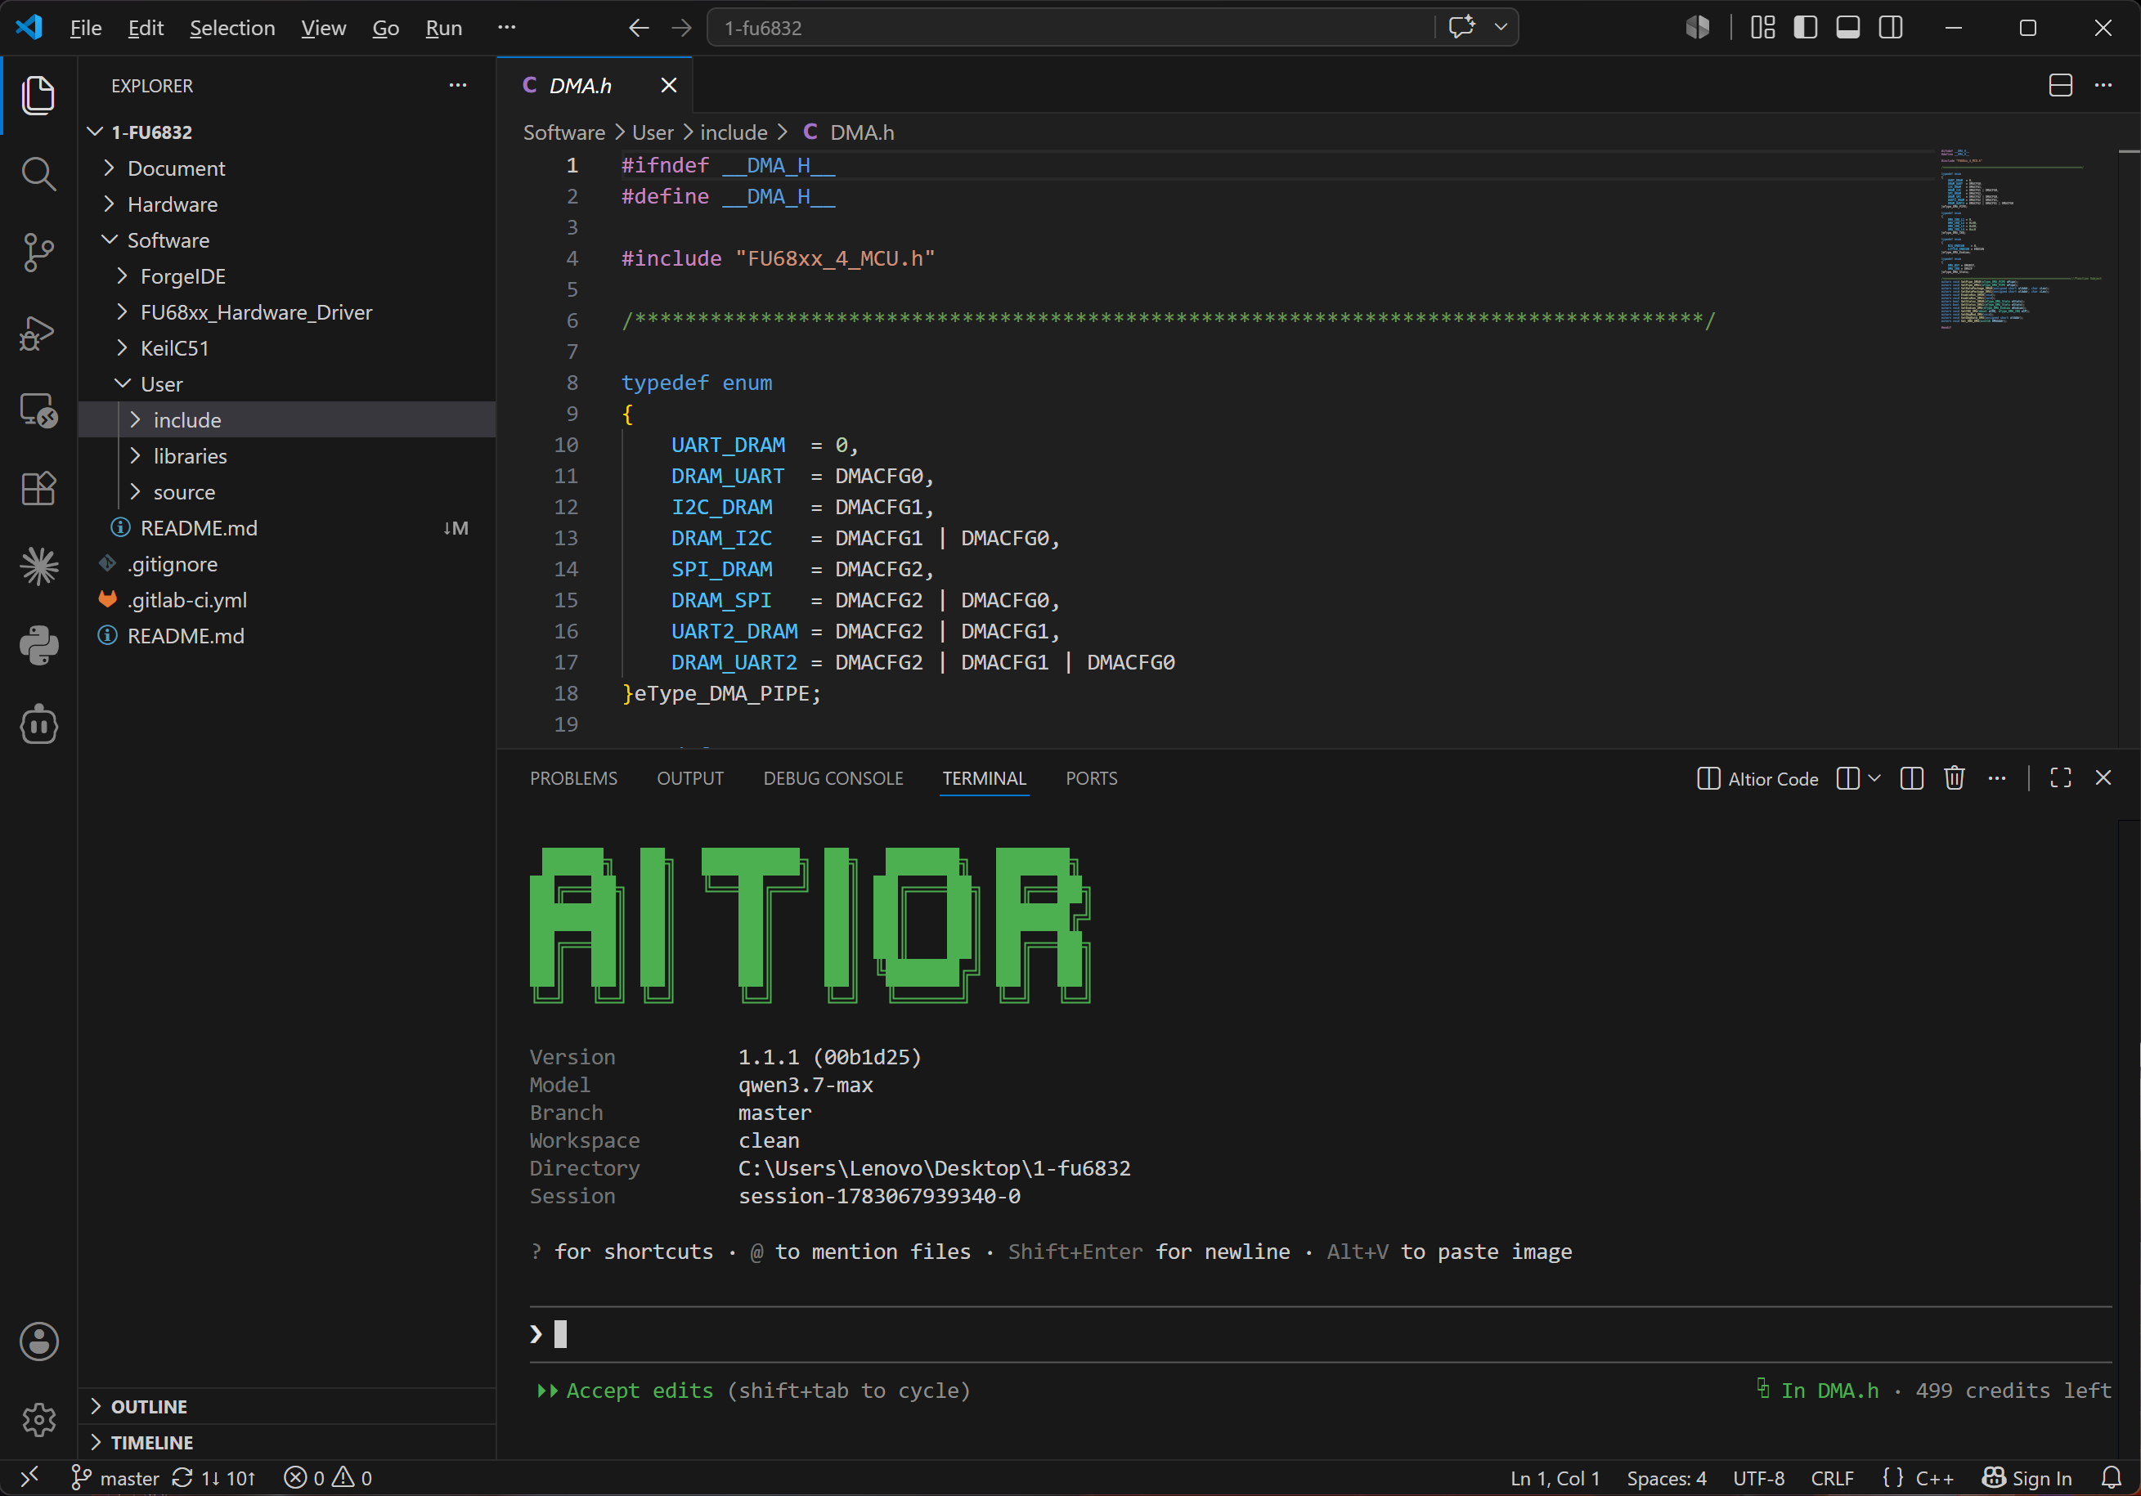Click the 1-fu6832 command center search box

(x=1070, y=28)
